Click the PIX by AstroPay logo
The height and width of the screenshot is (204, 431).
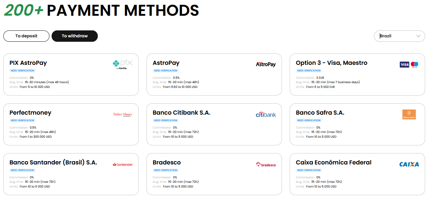click(x=122, y=64)
